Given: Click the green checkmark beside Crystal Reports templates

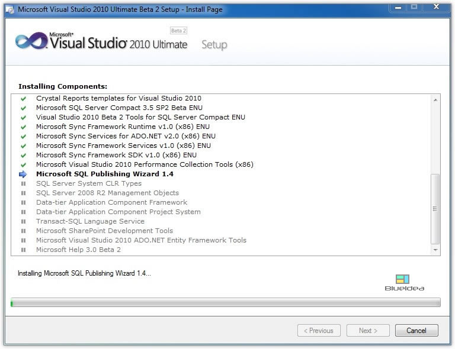Looking at the screenshot, I should [23, 99].
